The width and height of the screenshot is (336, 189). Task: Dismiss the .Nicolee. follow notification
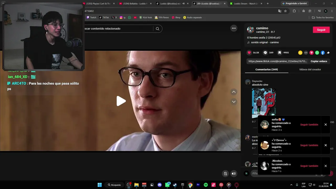[325, 166]
